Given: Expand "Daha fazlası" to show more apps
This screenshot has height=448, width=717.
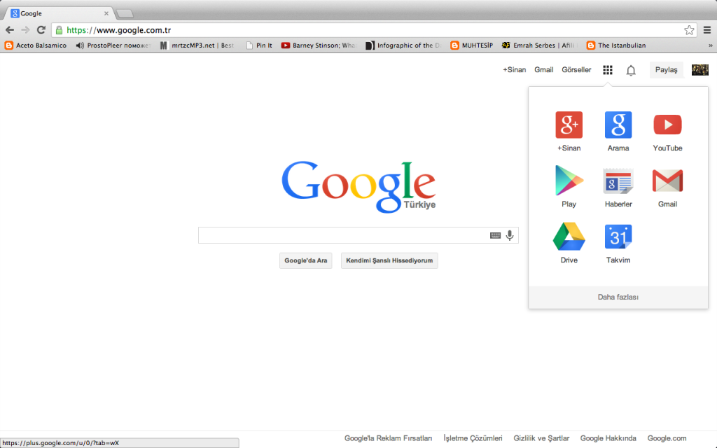Looking at the screenshot, I should [618, 297].
